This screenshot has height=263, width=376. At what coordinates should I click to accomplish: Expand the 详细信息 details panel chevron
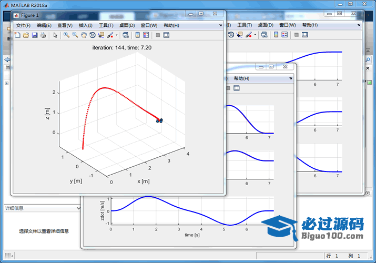78,208
